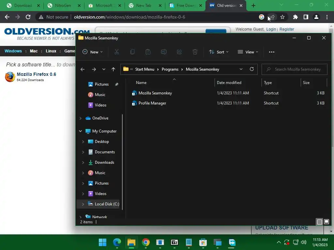
Task: Click the Cut icon in Explorer toolbar
Action: point(117,52)
